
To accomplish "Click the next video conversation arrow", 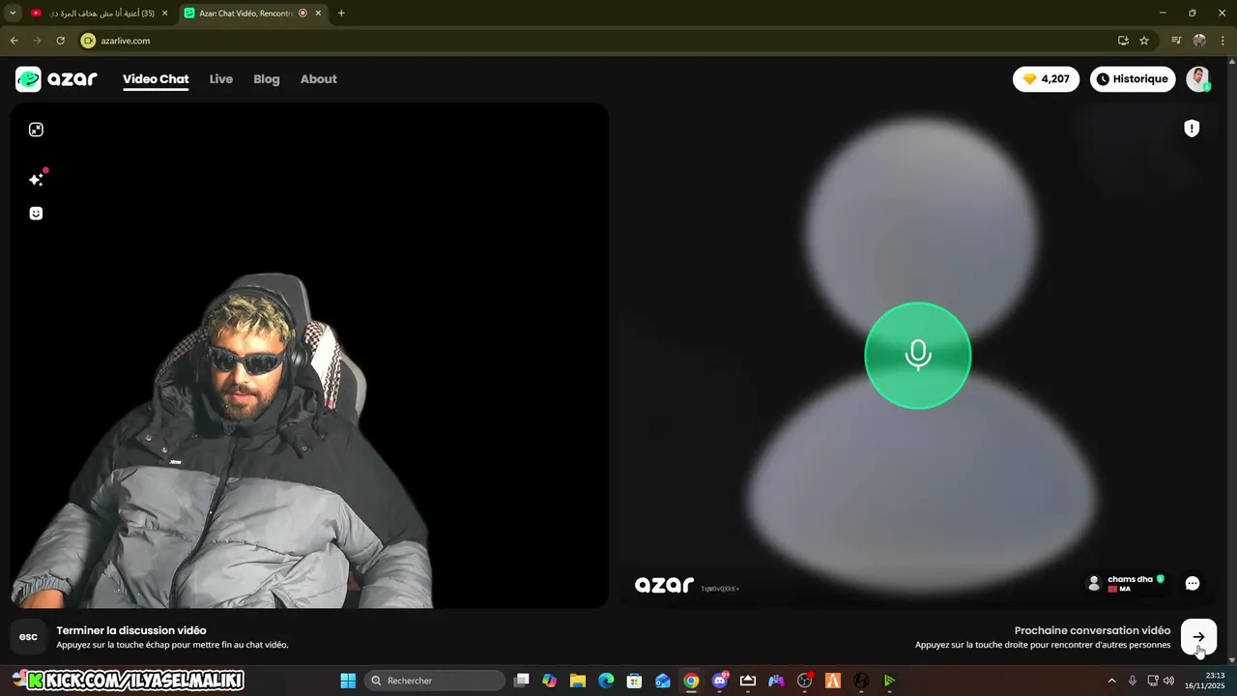I will coord(1198,637).
